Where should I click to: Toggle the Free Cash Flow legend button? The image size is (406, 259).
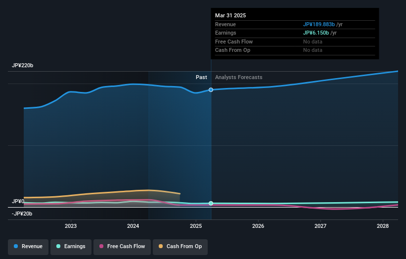pos(122,246)
